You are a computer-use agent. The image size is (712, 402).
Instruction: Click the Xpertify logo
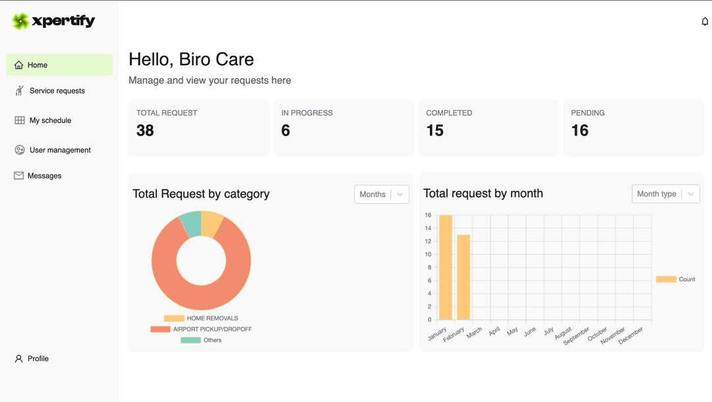pos(53,21)
